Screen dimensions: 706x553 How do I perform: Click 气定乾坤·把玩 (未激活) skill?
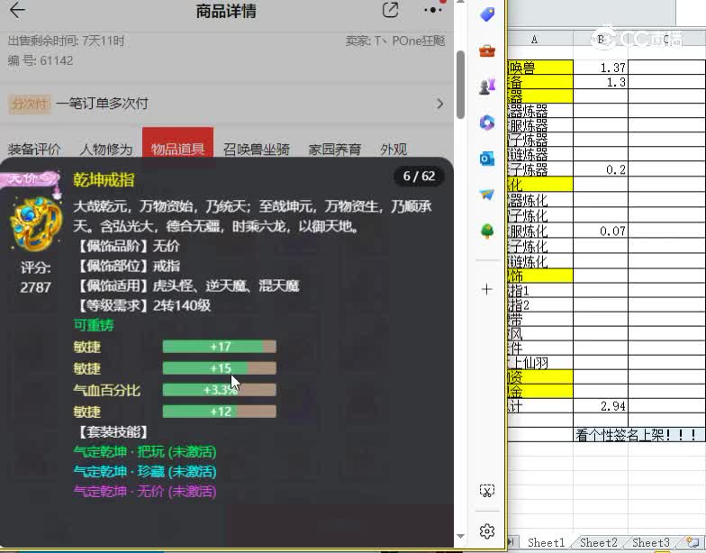click(144, 451)
